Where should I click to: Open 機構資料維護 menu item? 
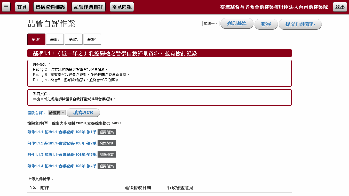[x=50, y=7]
